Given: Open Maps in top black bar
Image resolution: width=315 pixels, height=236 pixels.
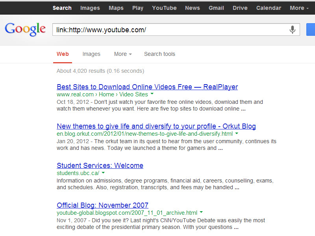Looking at the screenshot, I should click(116, 8).
